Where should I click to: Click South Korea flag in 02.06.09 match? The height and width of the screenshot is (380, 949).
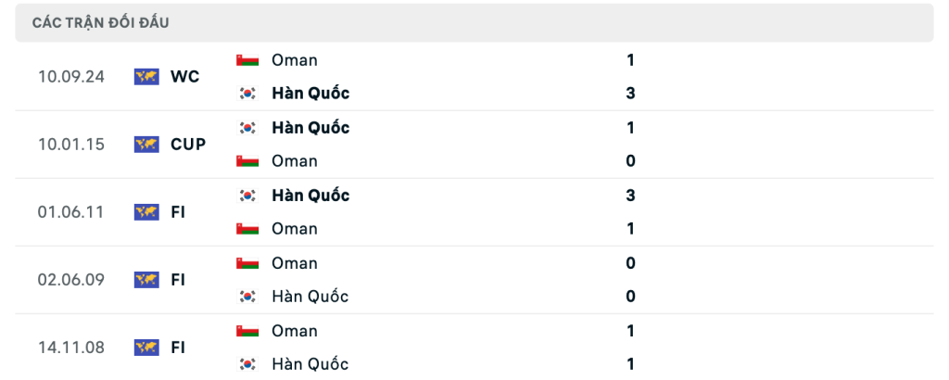point(247,297)
